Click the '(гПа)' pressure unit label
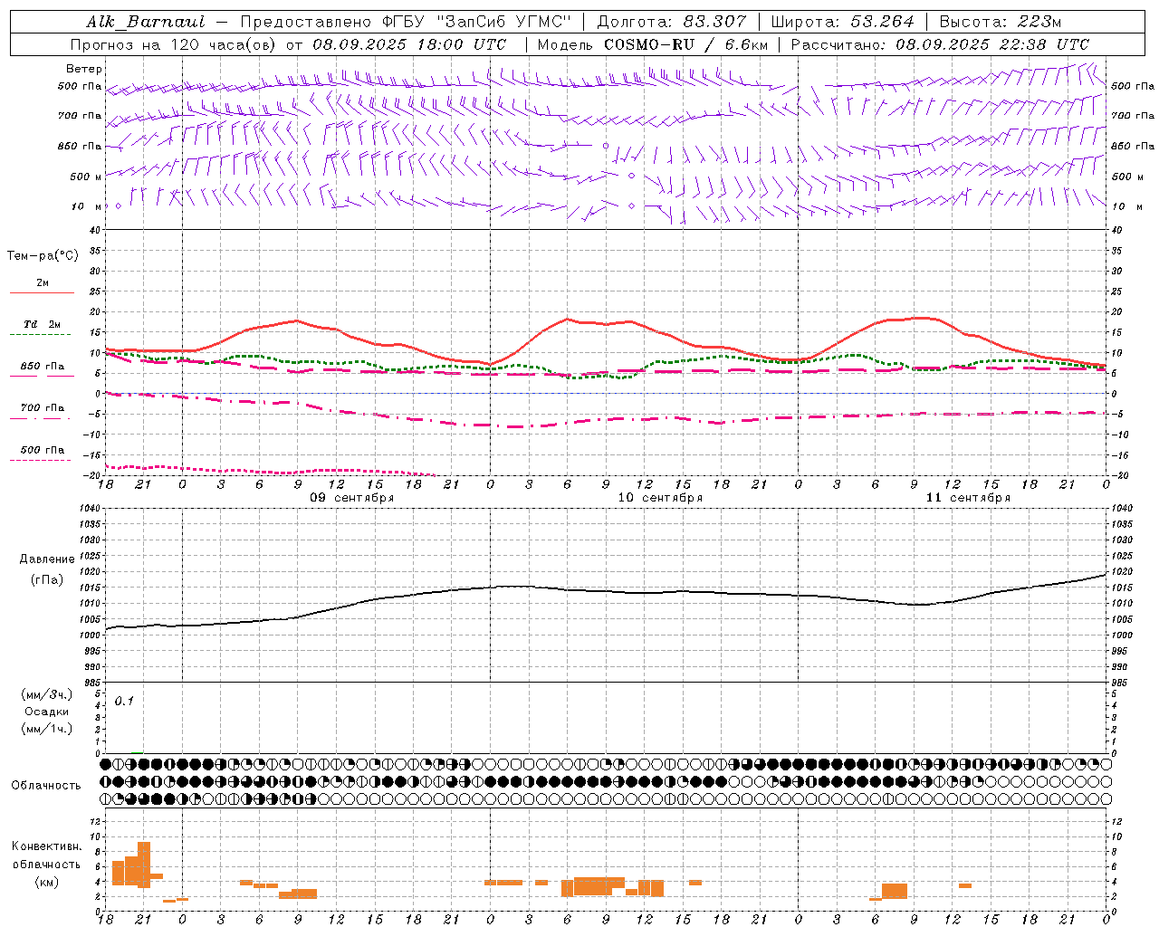1159x927 pixels. 47,580
